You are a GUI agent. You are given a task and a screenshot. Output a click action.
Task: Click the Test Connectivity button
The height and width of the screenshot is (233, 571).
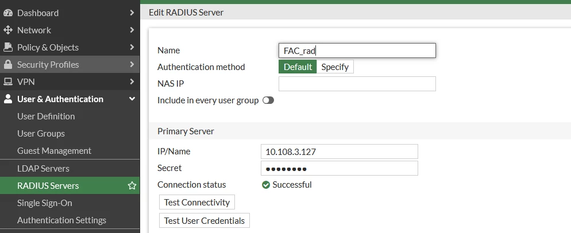click(x=197, y=203)
